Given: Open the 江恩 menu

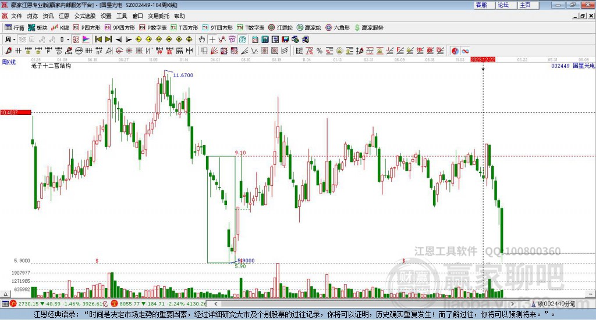Looking at the screenshot, I should click(x=64, y=16).
